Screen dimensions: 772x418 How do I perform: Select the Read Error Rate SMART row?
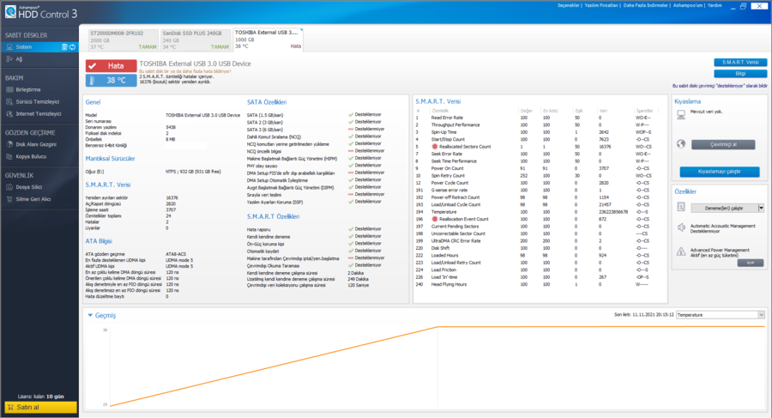point(537,118)
